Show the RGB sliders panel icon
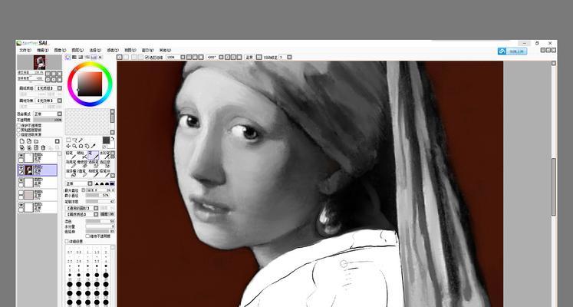The image size is (573, 307). click(74, 57)
